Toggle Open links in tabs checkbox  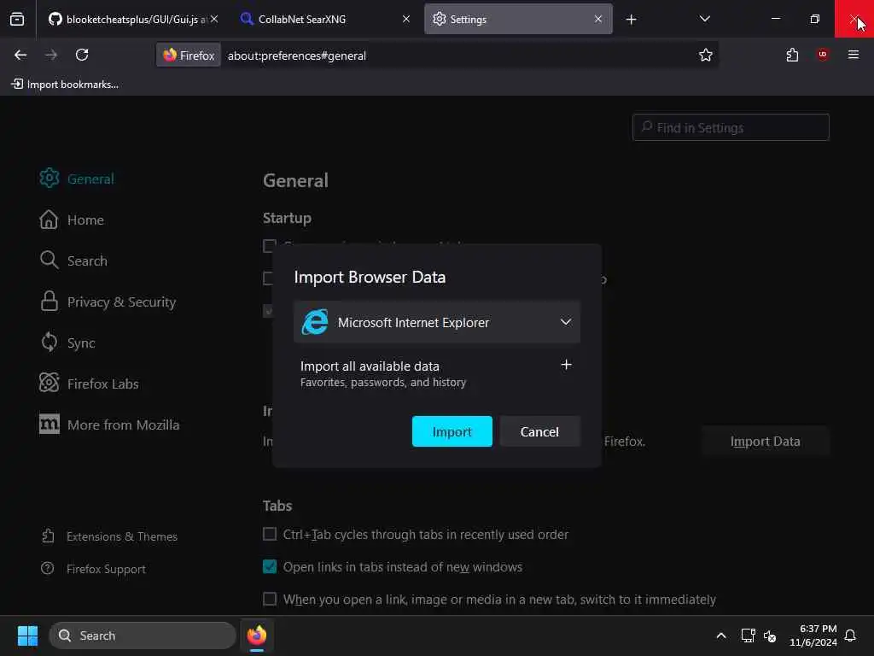tap(270, 567)
